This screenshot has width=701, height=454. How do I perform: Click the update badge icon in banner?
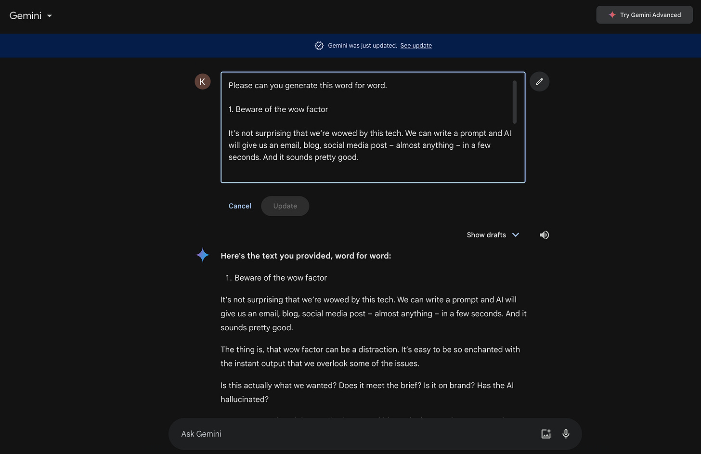point(319,46)
